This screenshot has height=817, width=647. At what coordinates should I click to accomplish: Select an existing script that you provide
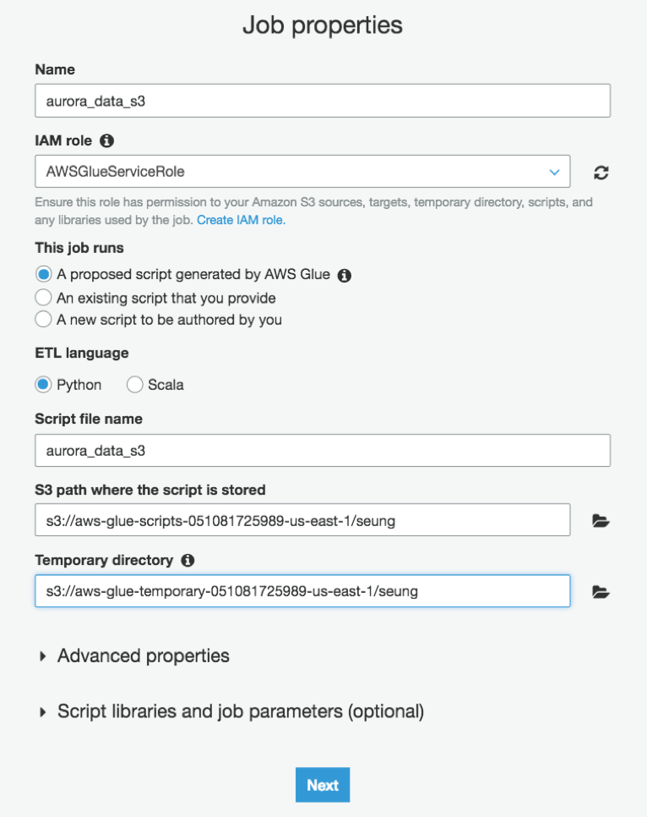(x=43, y=298)
